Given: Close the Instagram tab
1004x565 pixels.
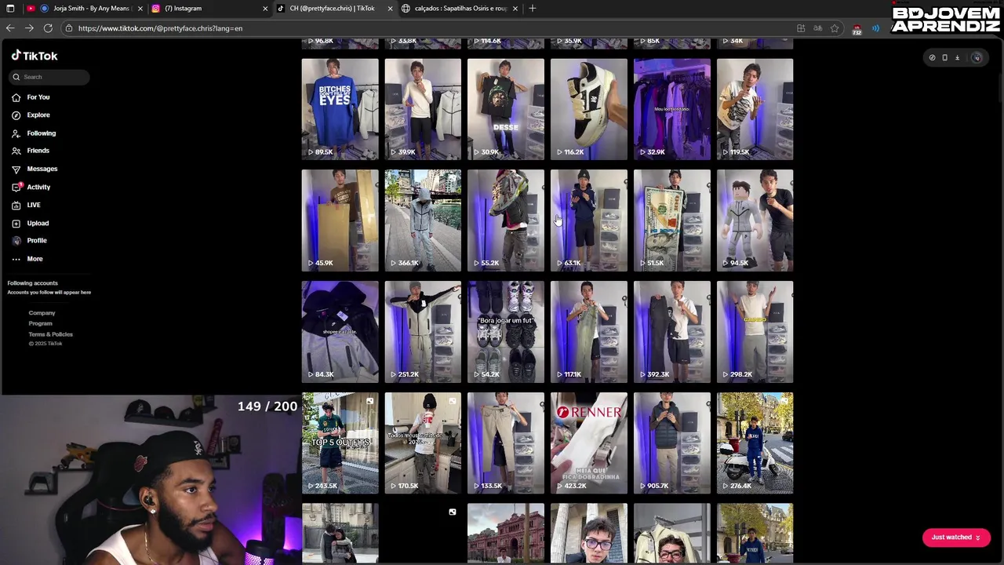Looking at the screenshot, I should pos(265,9).
